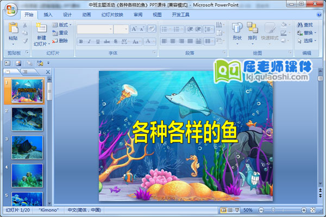Justify text alignment
The image size is (326, 217).
(190, 41)
